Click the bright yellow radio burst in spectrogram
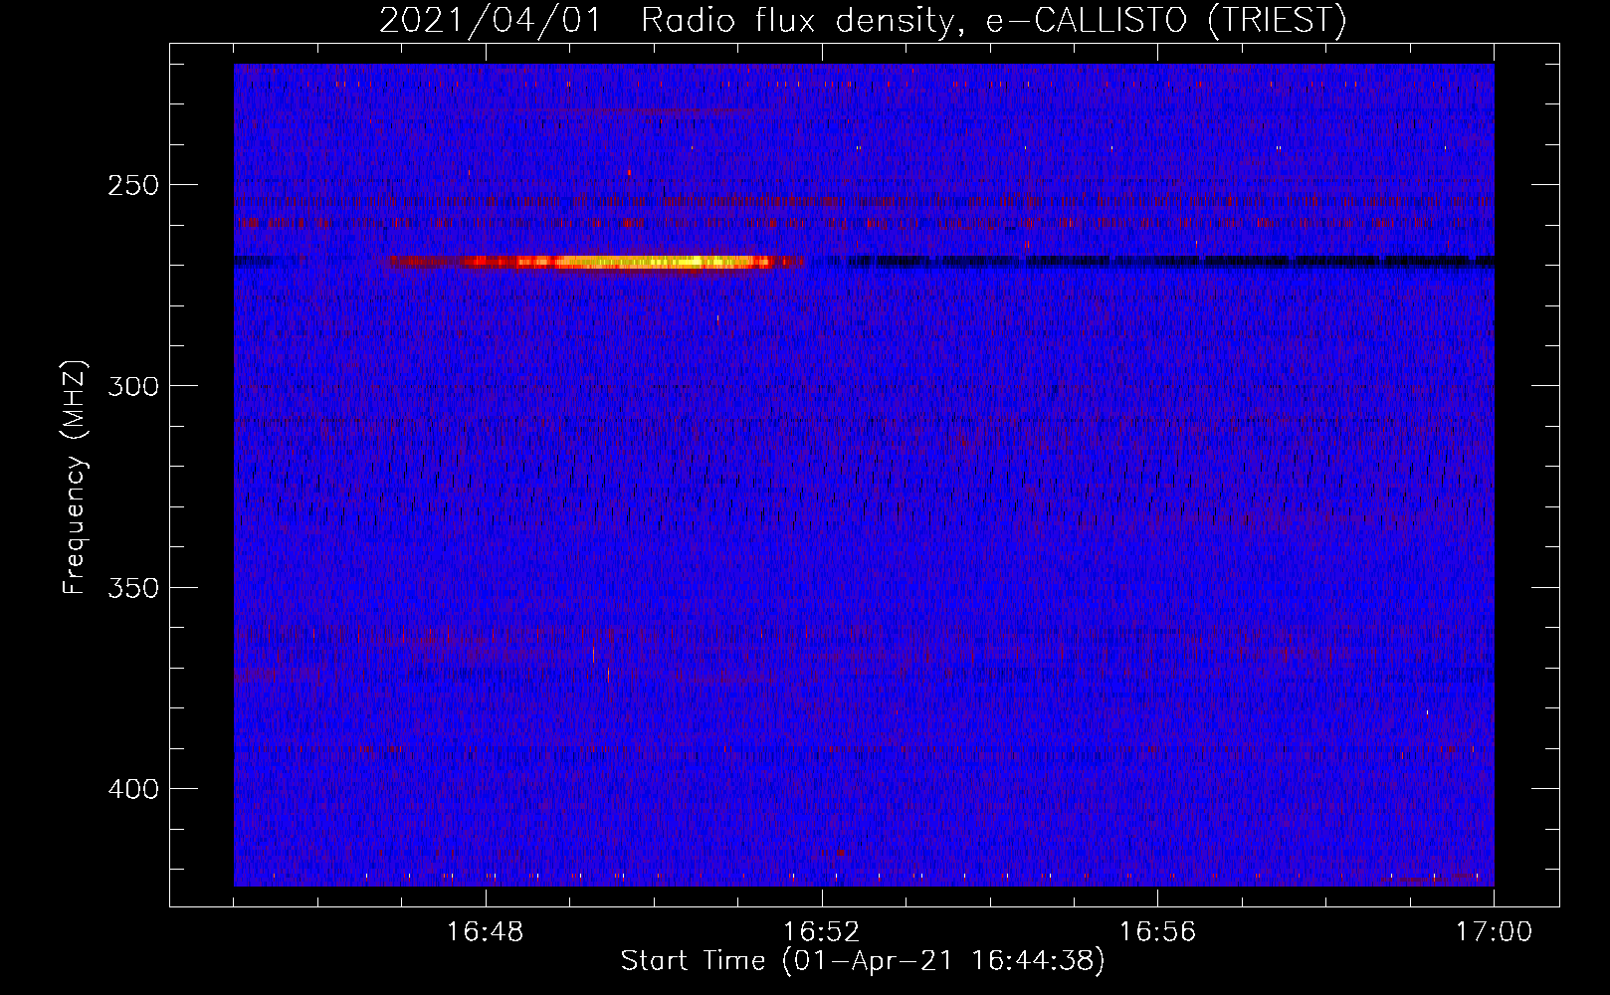 (x=595, y=263)
